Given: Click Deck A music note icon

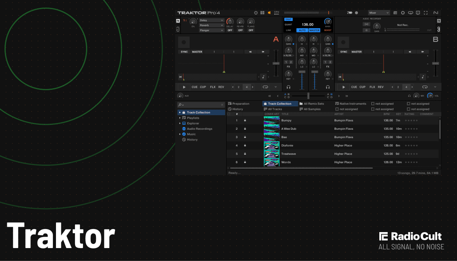Looking at the screenshot, I should point(263,77).
